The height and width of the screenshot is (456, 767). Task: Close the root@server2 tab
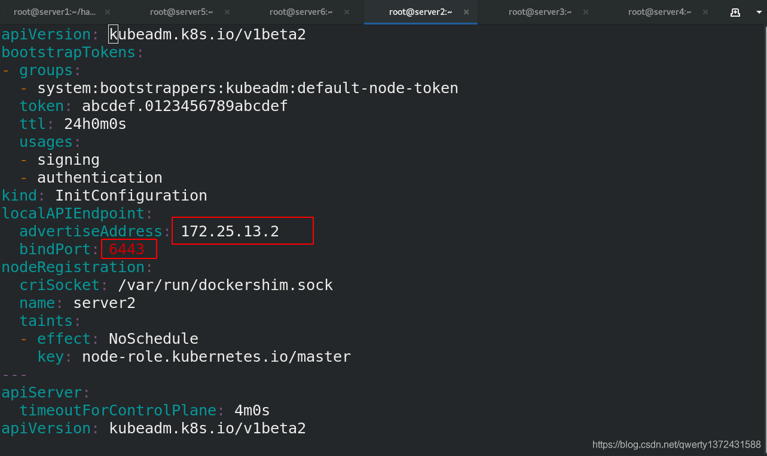coord(466,12)
